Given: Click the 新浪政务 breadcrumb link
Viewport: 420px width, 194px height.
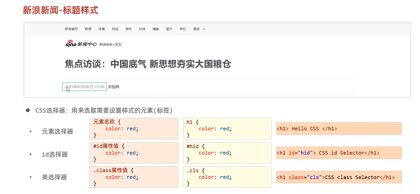Looking at the screenshot, I should tap(106, 45).
